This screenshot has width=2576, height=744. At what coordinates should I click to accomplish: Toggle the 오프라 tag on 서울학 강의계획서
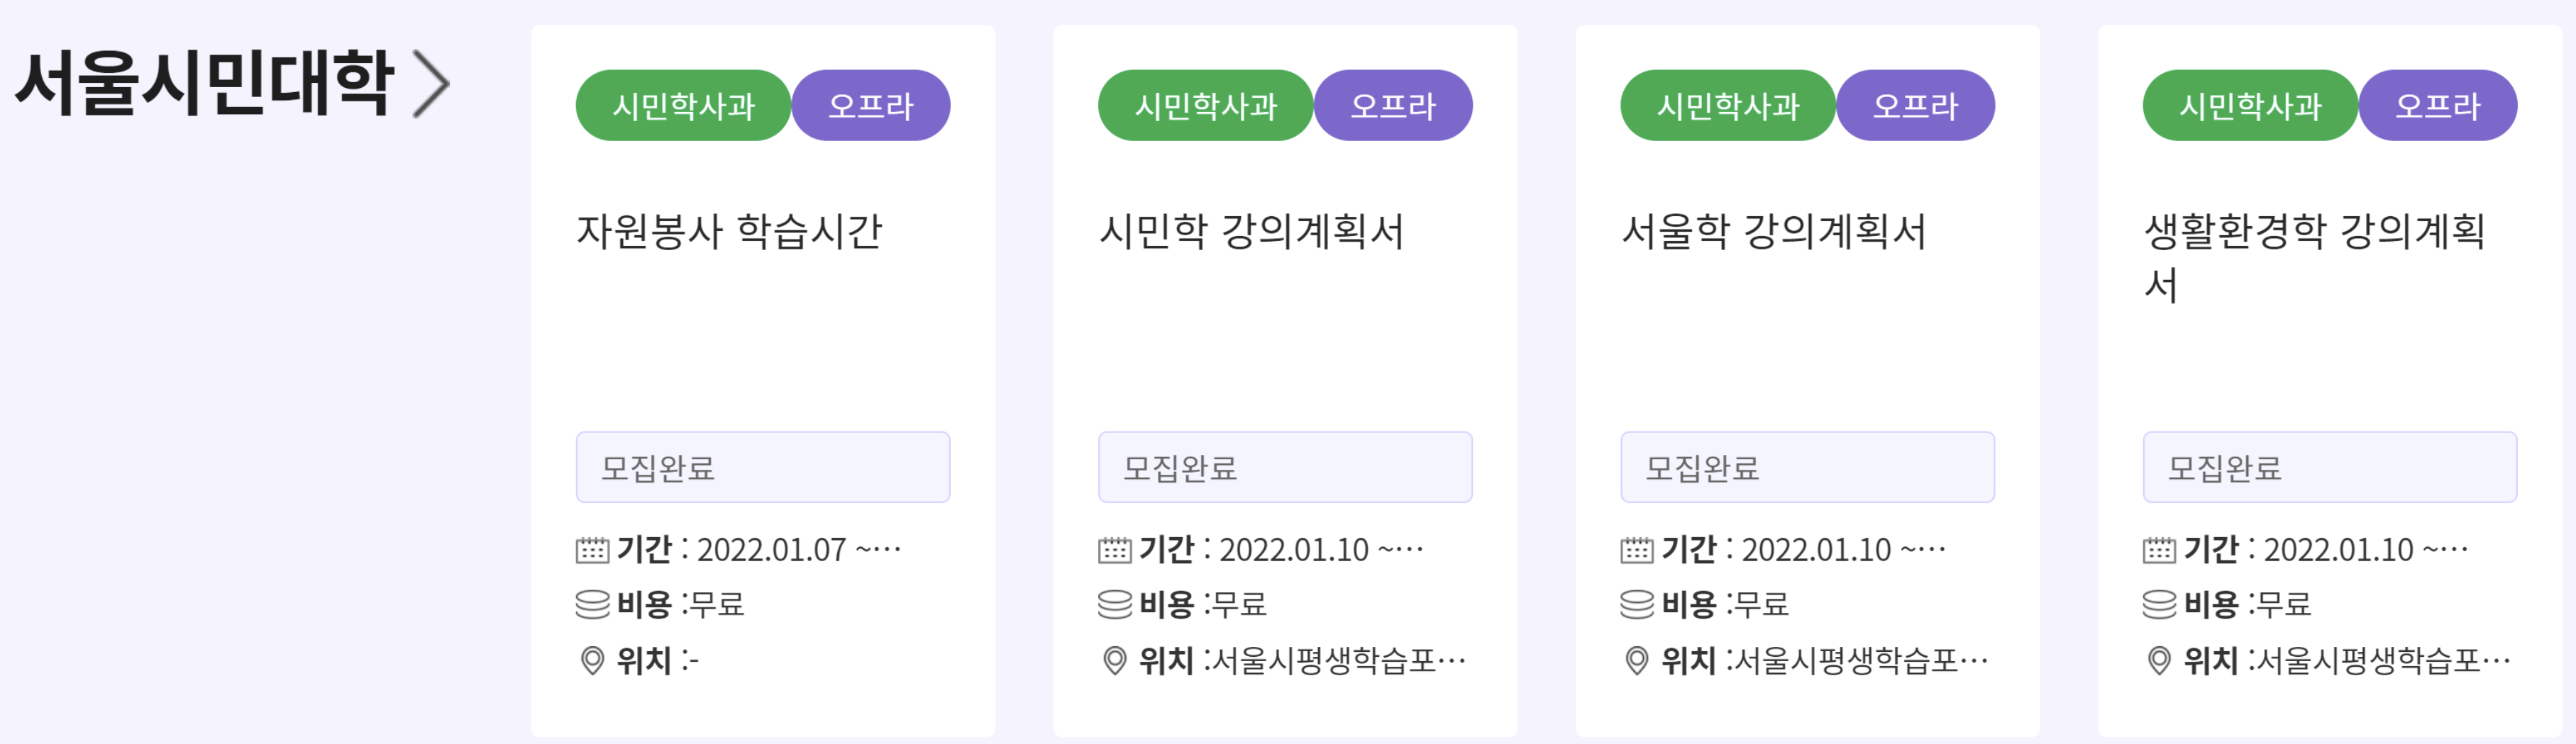[1917, 104]
